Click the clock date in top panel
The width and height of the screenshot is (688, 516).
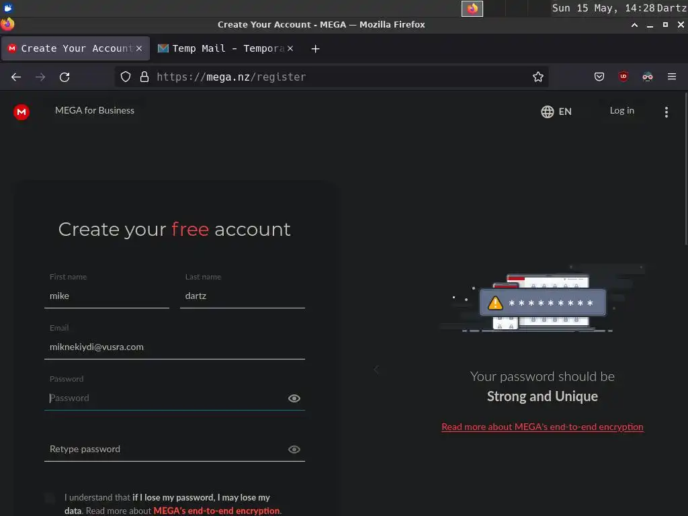(x=603, y=8)
